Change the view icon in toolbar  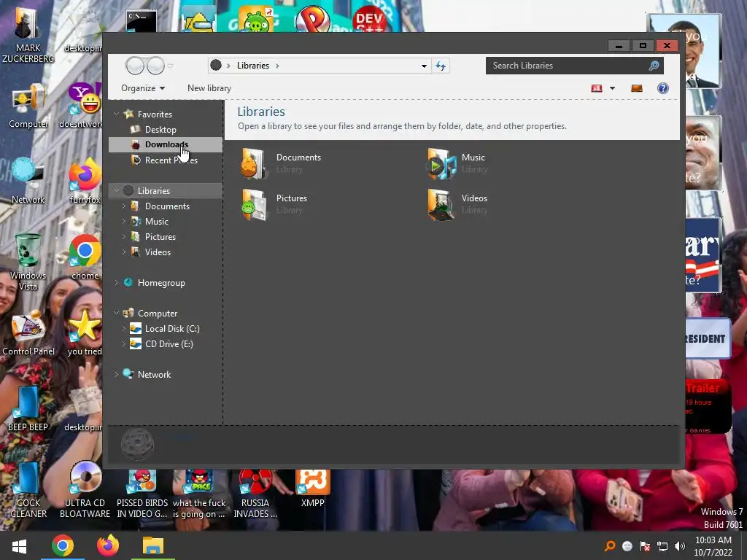pos(597,88)
